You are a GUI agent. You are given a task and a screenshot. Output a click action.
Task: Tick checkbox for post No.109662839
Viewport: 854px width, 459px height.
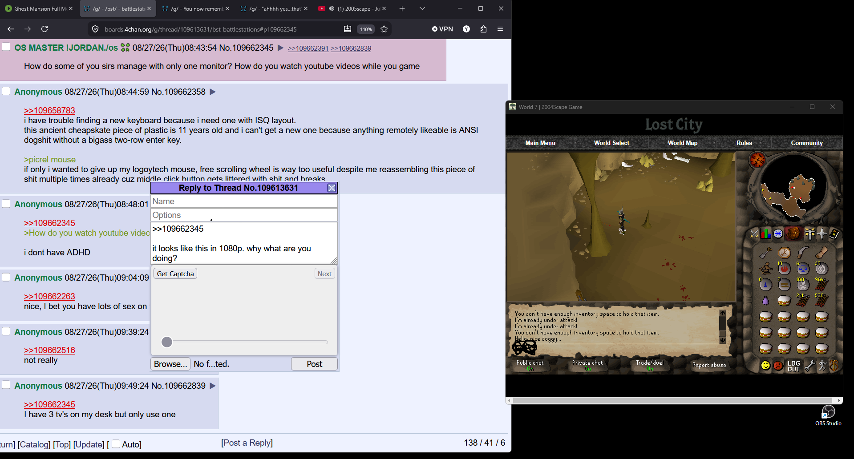click(x=6, y=385)
